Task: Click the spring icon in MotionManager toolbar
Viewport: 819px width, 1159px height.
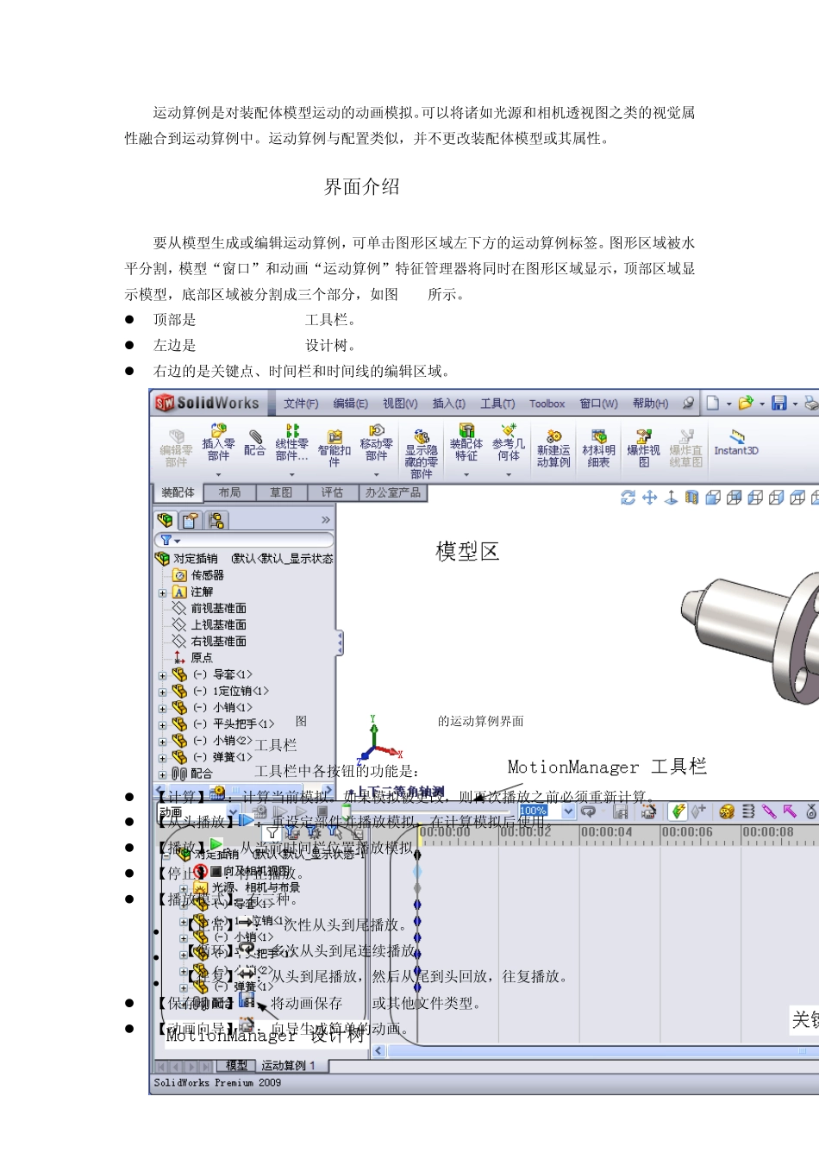Action: pos(747,811)
